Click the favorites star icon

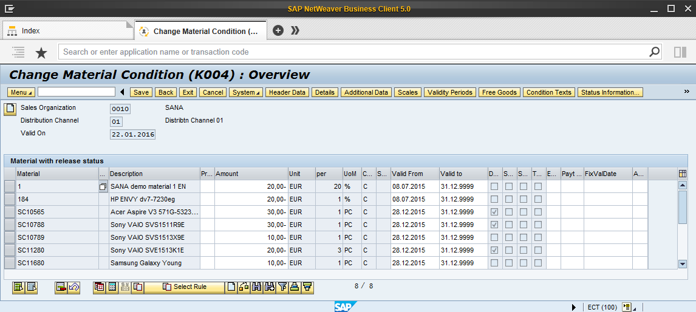41,52
